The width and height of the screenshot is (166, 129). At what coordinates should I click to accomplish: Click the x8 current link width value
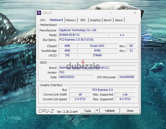(x=80, y=94)
